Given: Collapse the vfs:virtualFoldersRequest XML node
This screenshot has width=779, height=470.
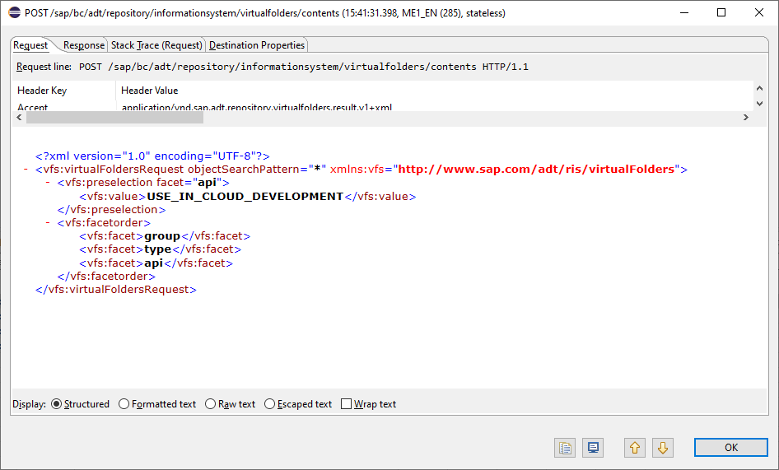Looking at the screenshot, I should 26,170.
